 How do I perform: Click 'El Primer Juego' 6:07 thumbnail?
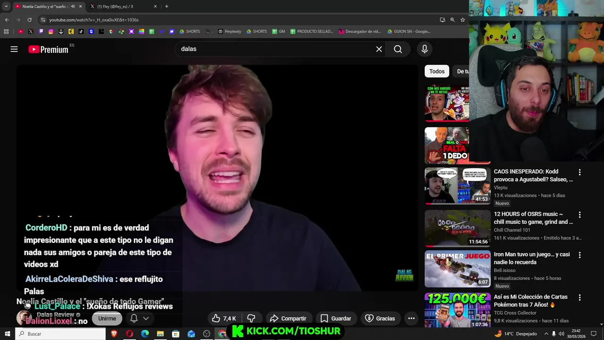pos(457,269)
